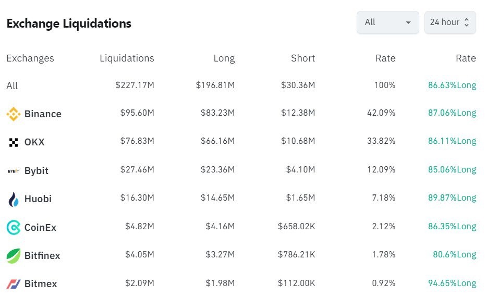The height and width of the screenshot is (297, 486).
Task: Click the Binance logo icon
Action: point(13,114)
